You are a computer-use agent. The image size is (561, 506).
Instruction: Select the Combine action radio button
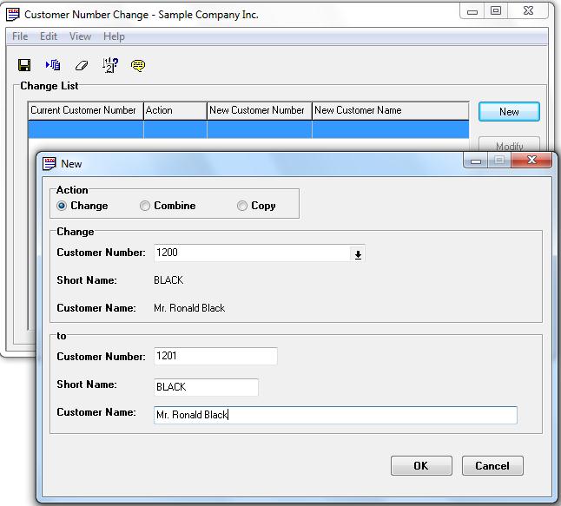(x=145, y=206)
